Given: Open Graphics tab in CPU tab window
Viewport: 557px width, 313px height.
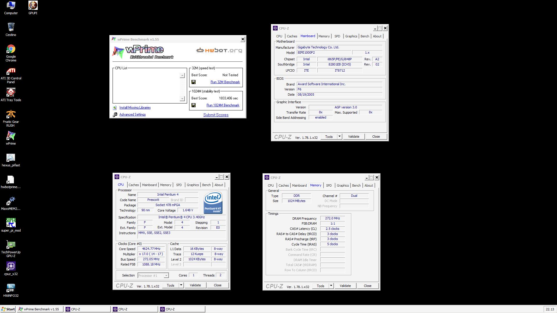Looking at the screenshot, I should (193, 185).
